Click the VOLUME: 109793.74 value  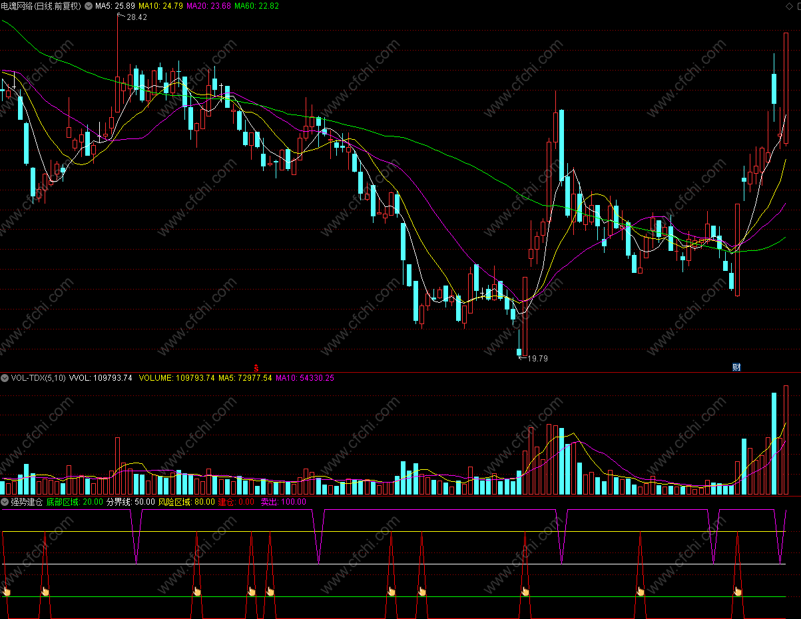click(176, 377)
